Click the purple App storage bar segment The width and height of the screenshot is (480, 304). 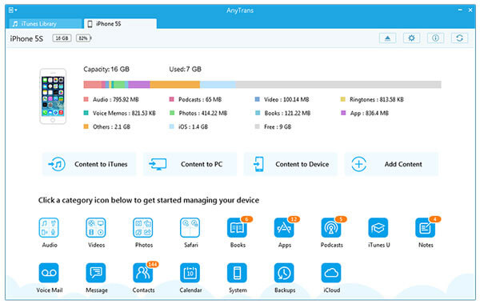[x=139, y=85]
